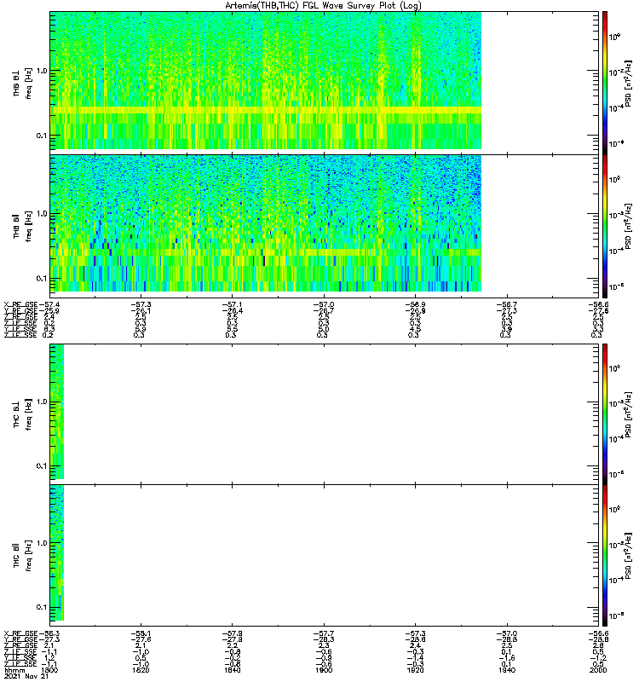Click the '1820' time axis label

pos(141,670)
